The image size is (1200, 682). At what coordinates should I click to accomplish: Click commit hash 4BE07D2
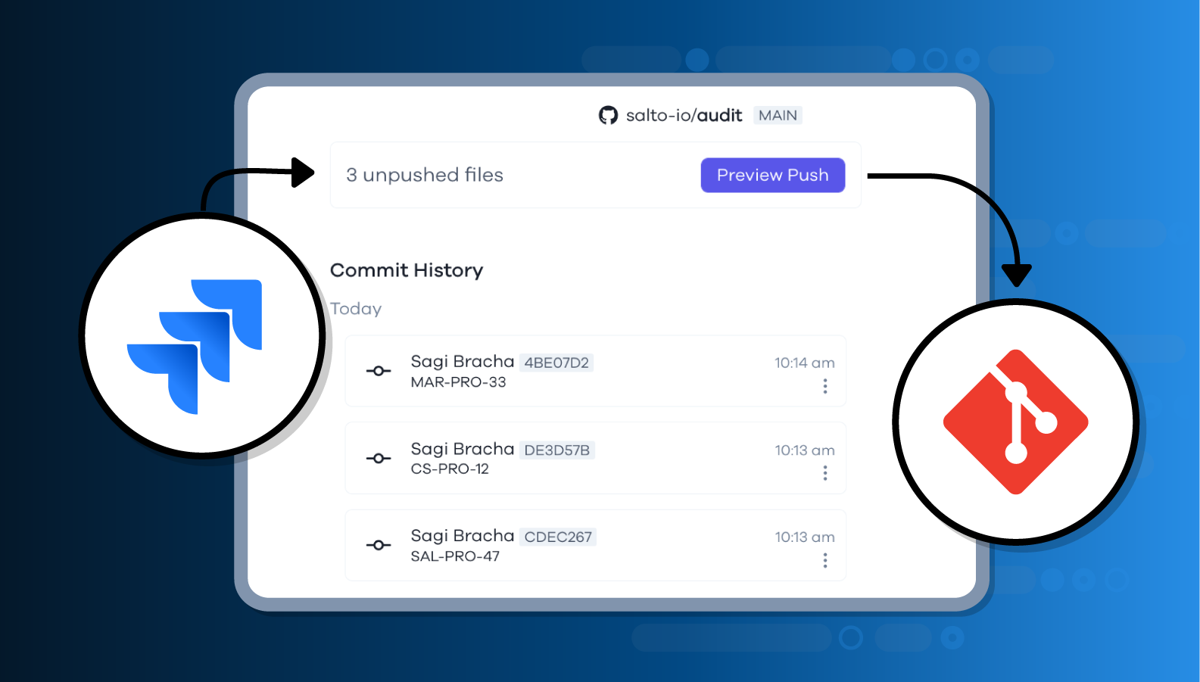556,363
